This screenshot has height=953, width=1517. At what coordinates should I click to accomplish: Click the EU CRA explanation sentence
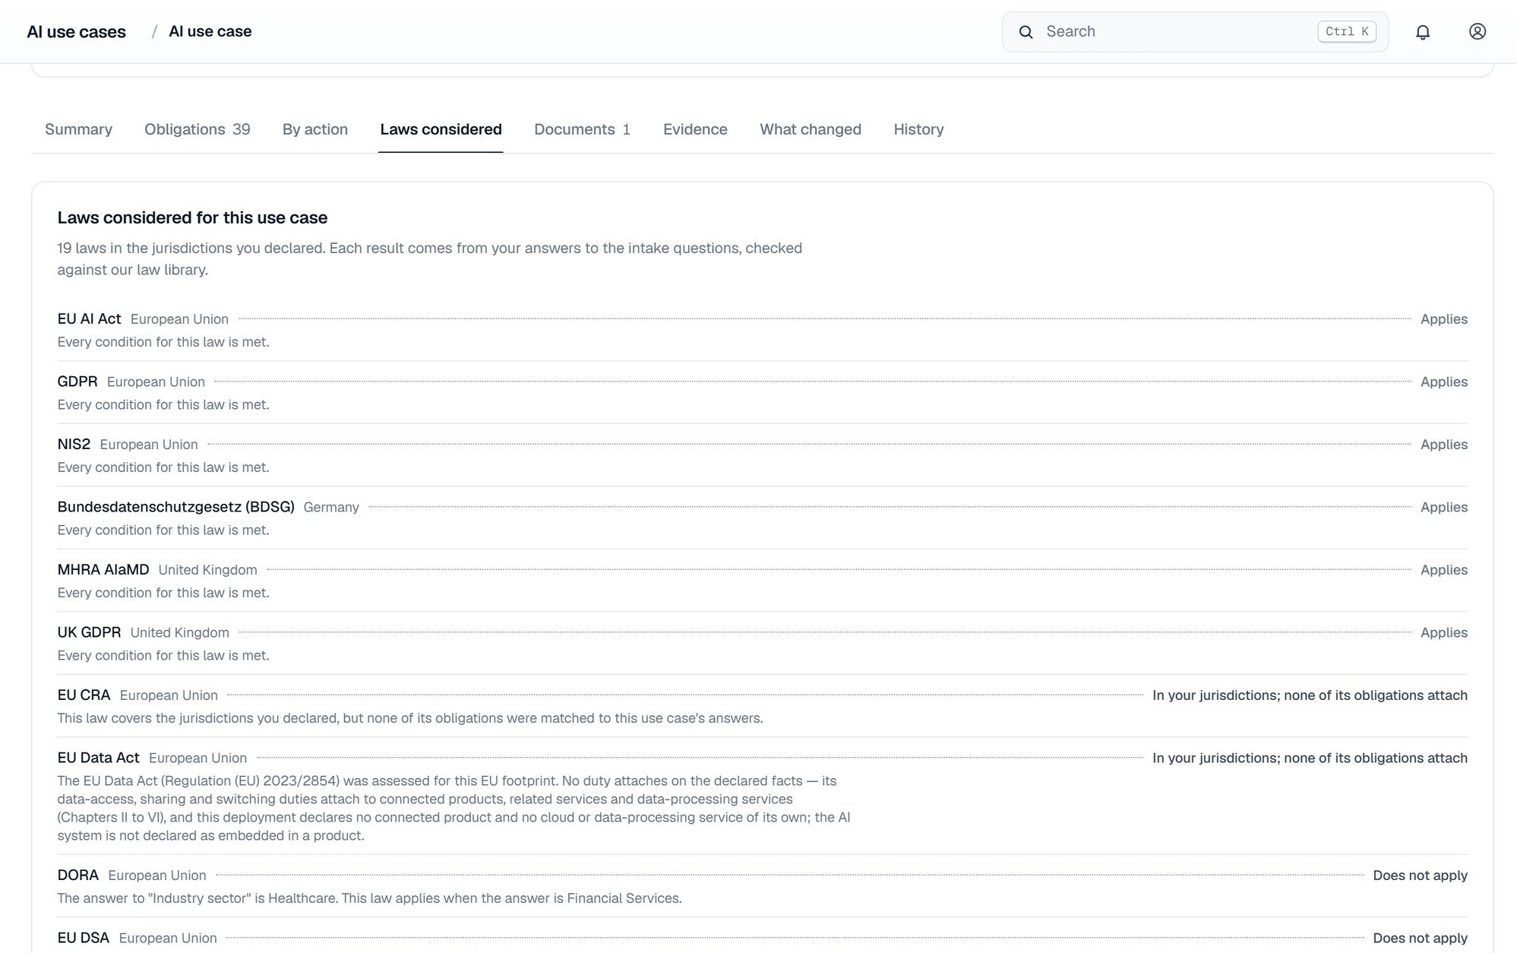(x=410, y=717)
